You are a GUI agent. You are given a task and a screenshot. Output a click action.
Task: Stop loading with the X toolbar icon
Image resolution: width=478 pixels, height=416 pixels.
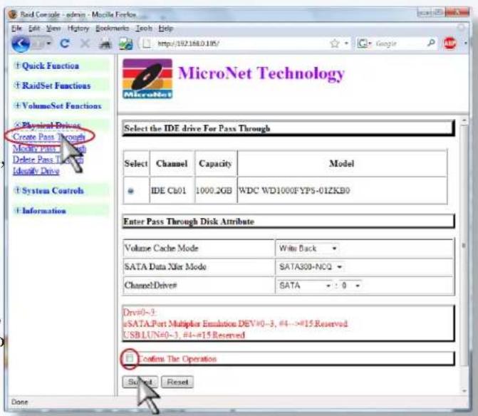click(x=85, y=43)
